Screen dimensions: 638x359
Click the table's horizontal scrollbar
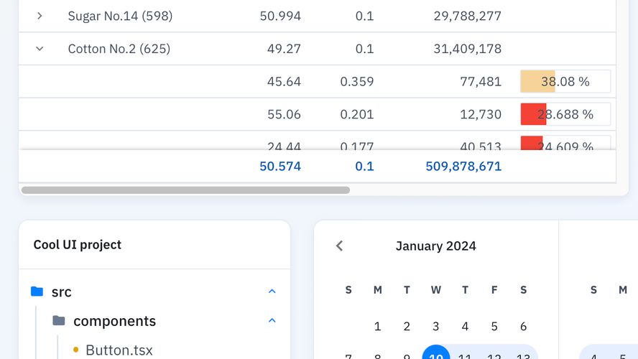coord(185,190)
